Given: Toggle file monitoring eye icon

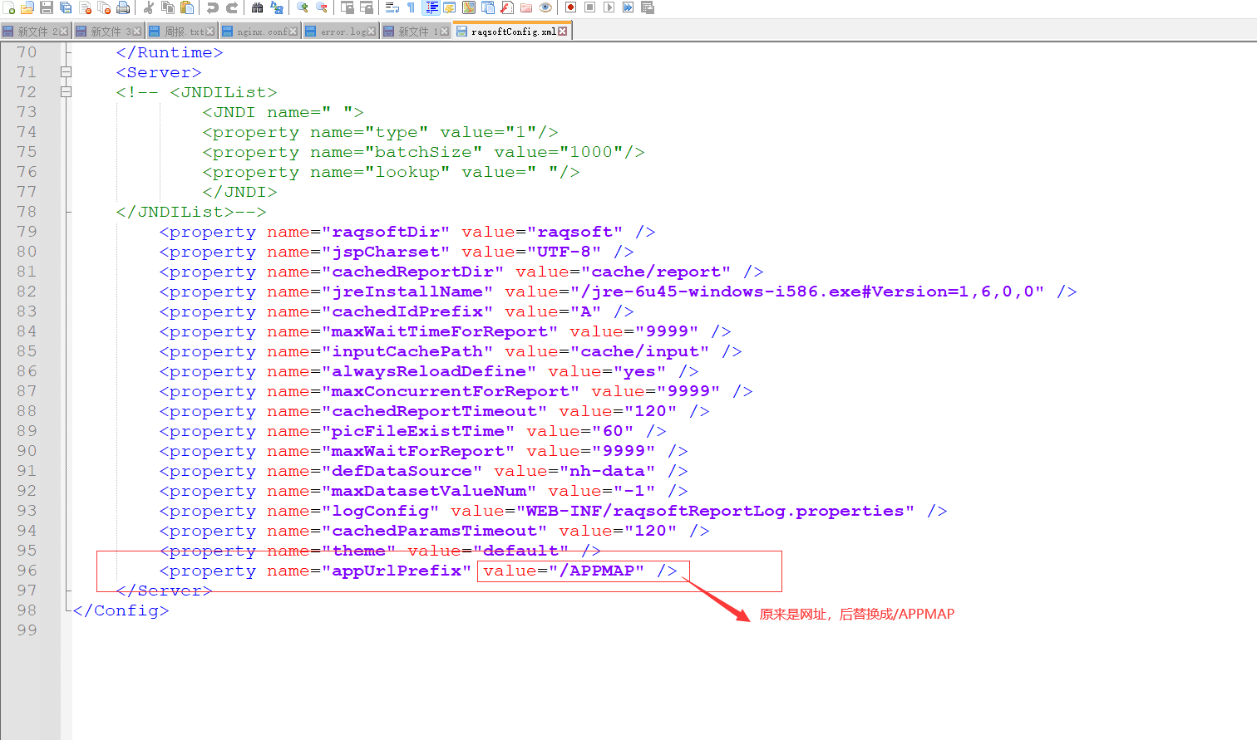Looking at the screenshot, I should pos(545,7).
